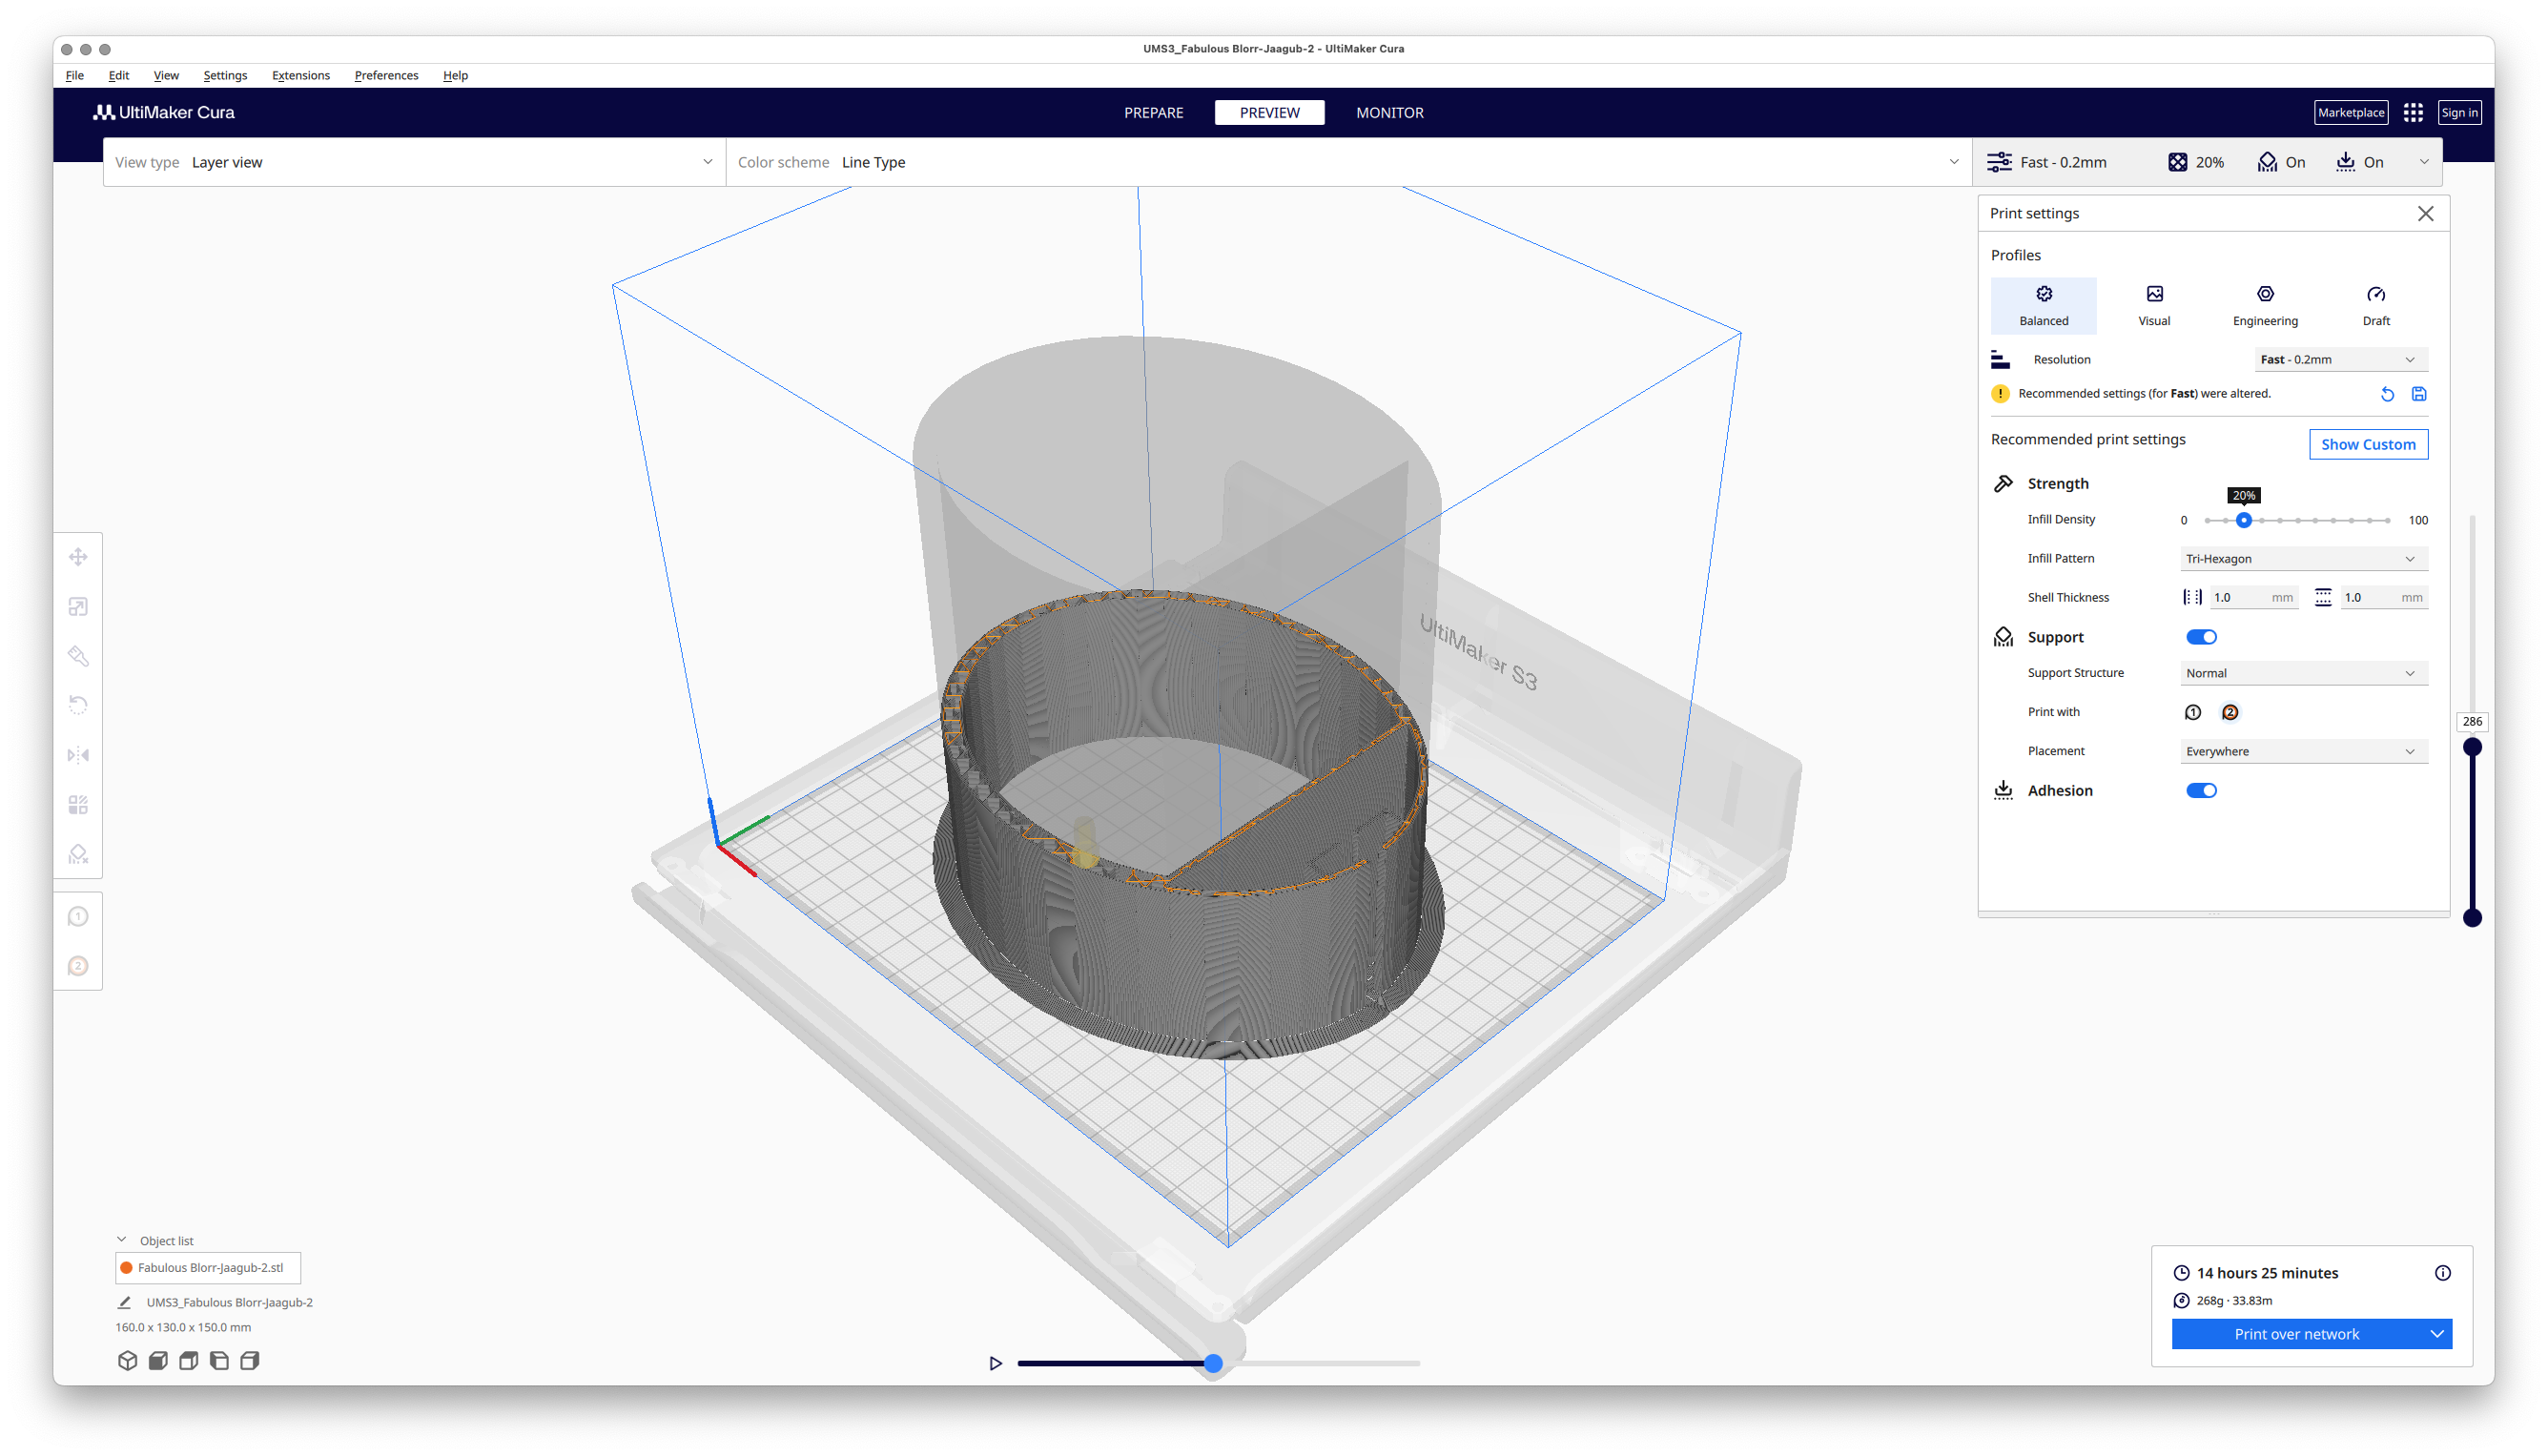
Task: Choose the Draft profile icon
Action: coord(2376,294)
